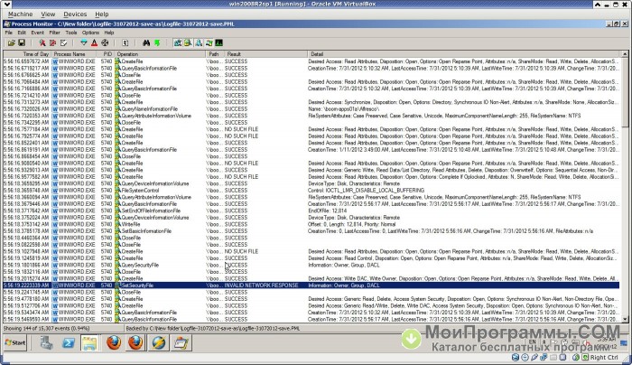Select the WriteFile operation row
The width and height of the screenshot is (632, 365).
pos(311,224)
